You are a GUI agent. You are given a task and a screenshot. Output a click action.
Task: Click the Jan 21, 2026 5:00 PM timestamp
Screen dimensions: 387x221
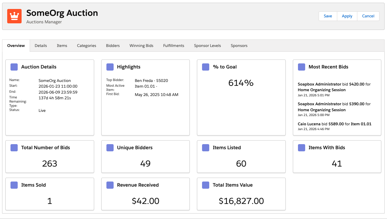[x=314, y=115]
